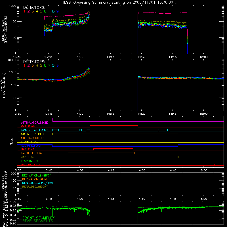
Task: Click the counts/s (REAR SEGMENTS) axis label
Action: 3,85
